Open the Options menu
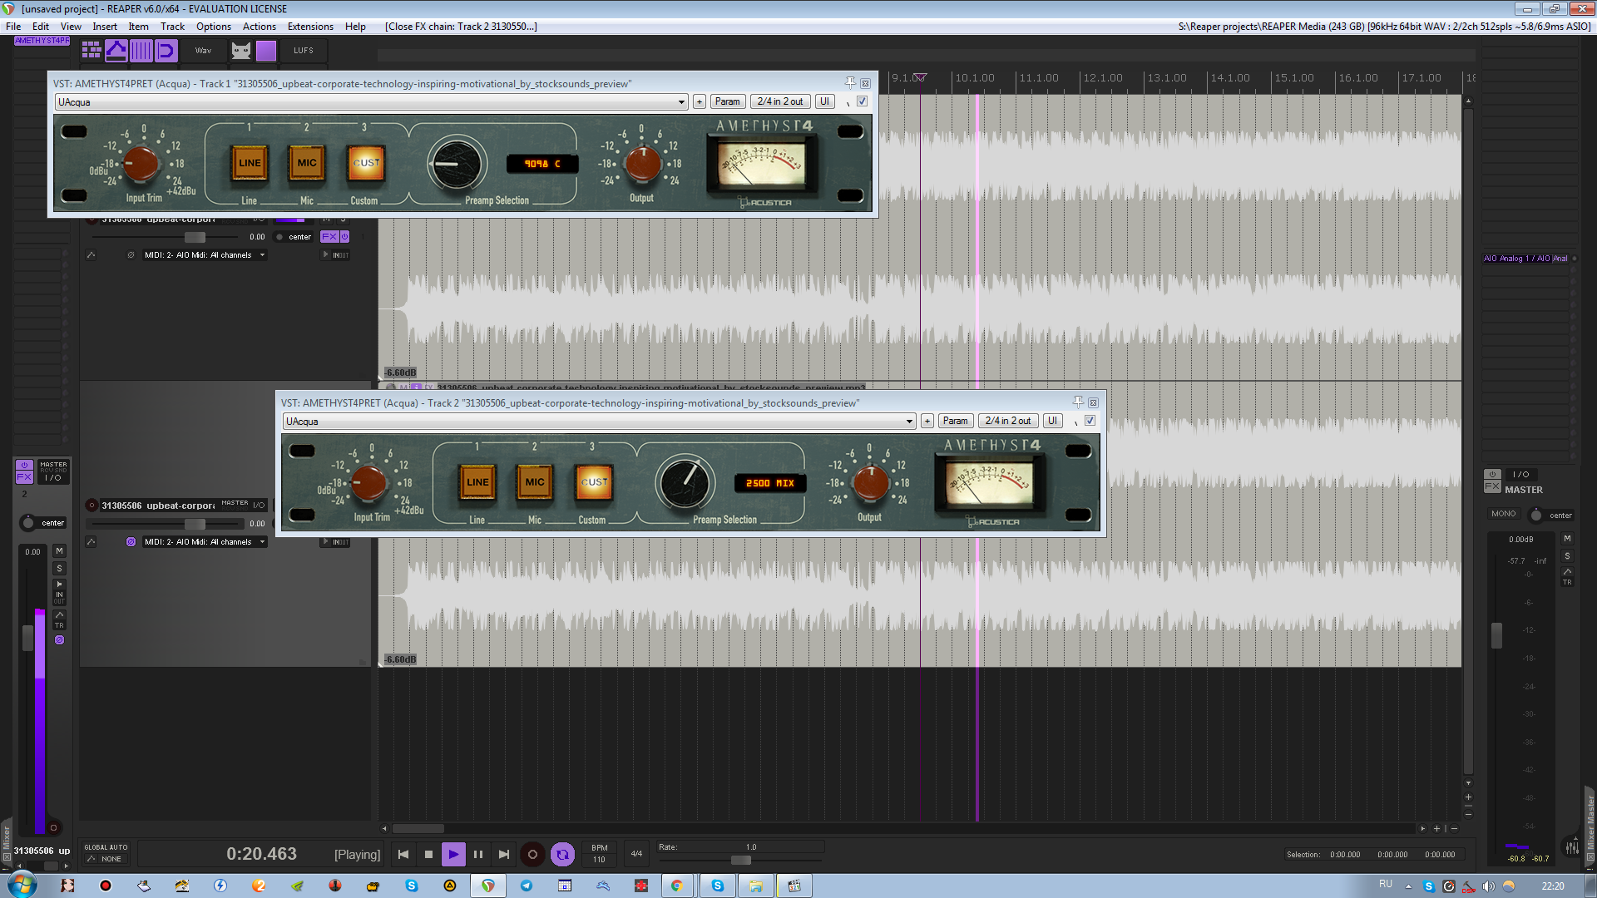 click(214, 27)
